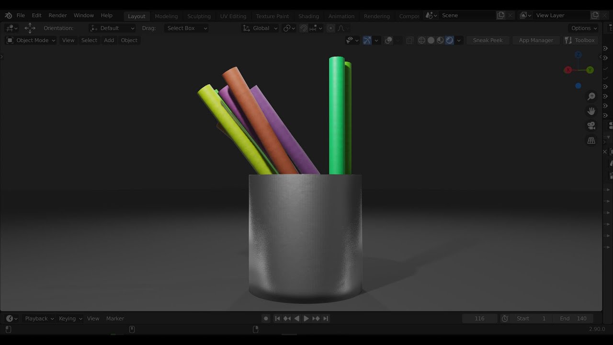Switch to wireframe viewport shading
This screenshot has width=613, height=345.
pos(421,40)
